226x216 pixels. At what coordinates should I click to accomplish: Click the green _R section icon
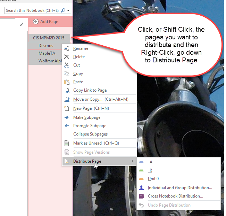point(141,171)
